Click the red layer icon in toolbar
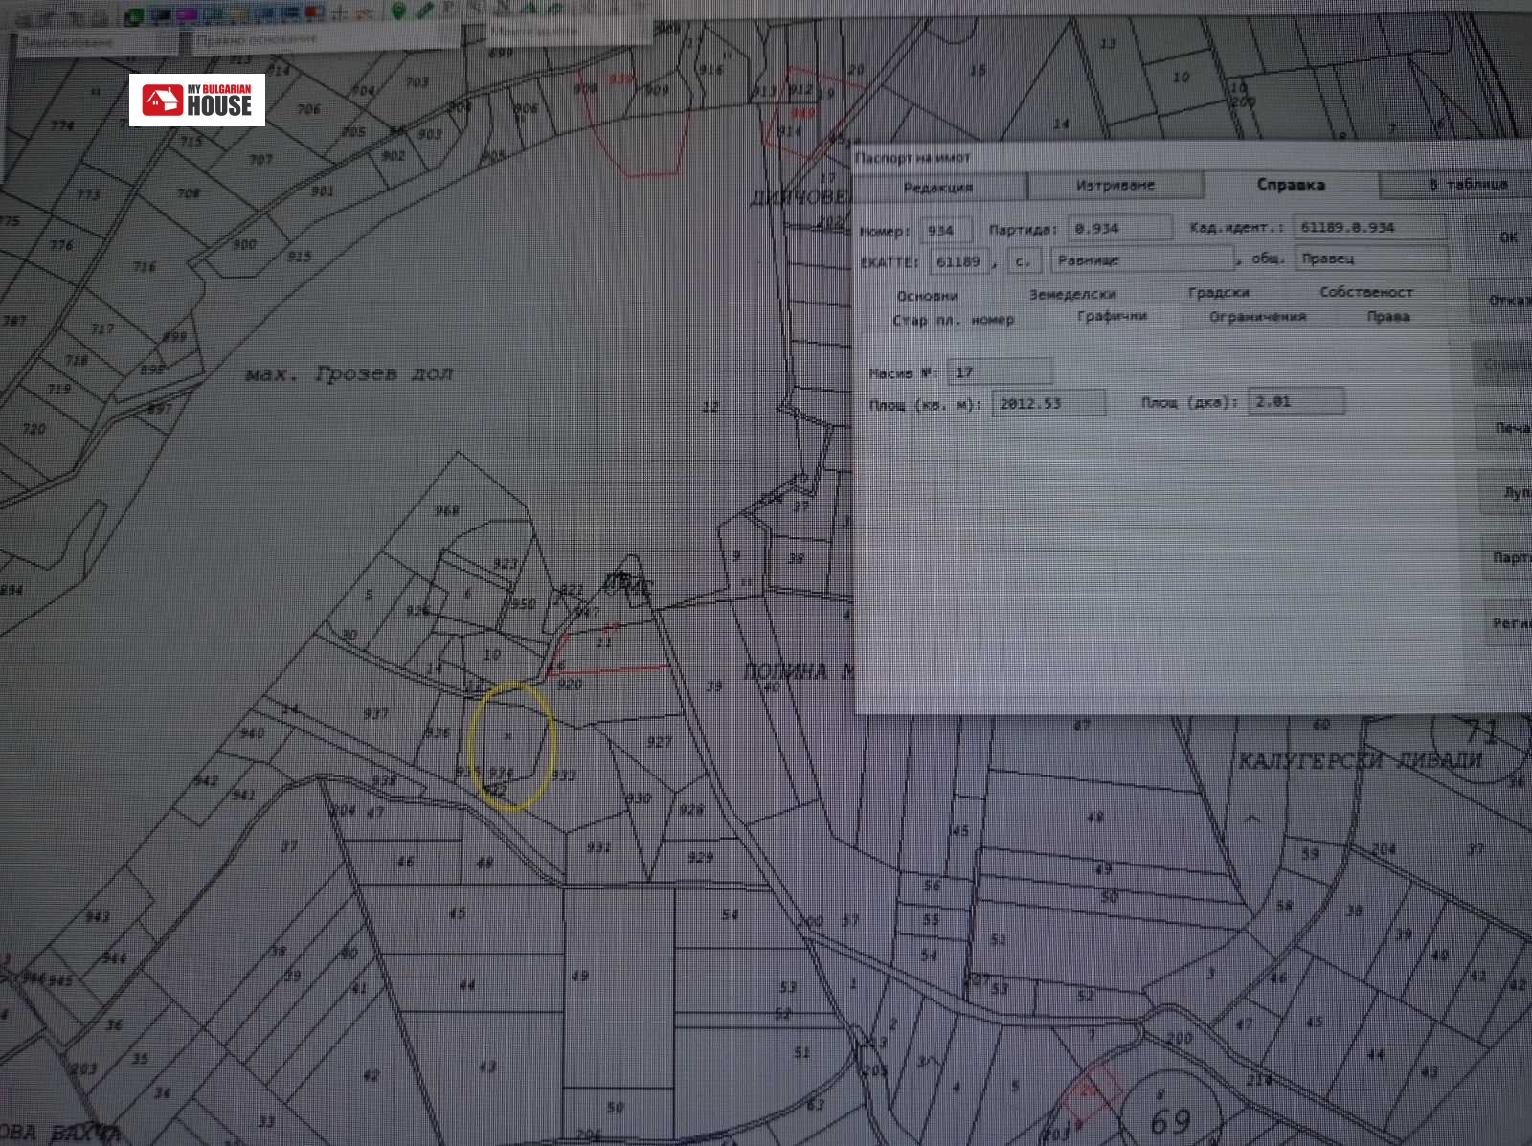This screenshot has width=1532, height=1146. tap(313, 13)
